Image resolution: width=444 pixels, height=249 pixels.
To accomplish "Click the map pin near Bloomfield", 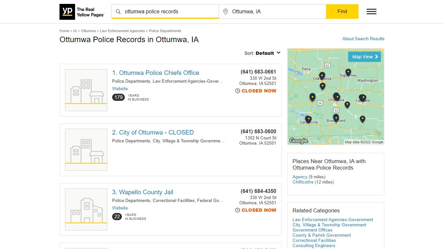I will (x=336, y=118).
